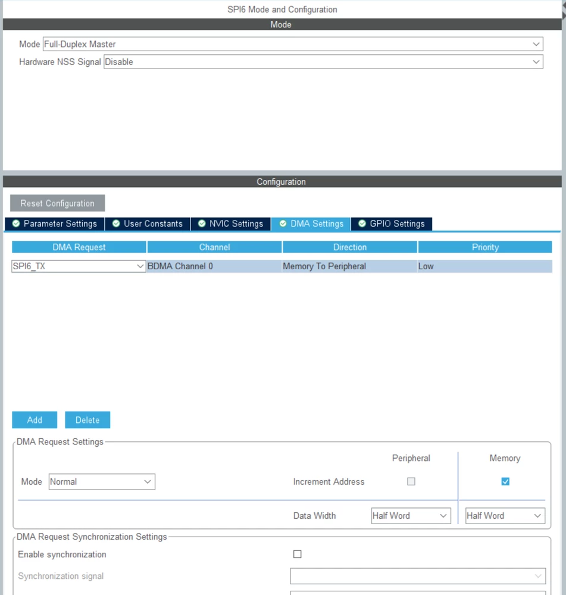Switch to the Parameter Settings tab
Viewport: 566px width, 595px height.
click(55, 223)
